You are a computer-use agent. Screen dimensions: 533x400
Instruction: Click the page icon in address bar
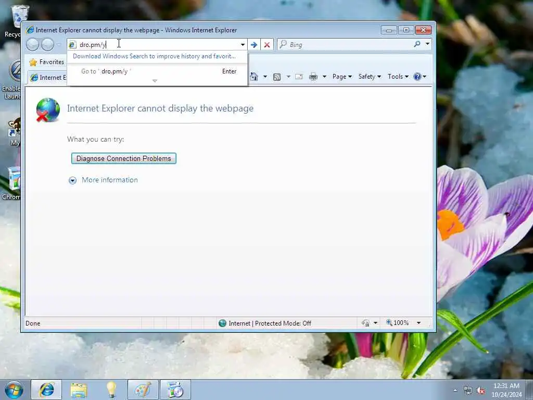(x=72, y=45)
